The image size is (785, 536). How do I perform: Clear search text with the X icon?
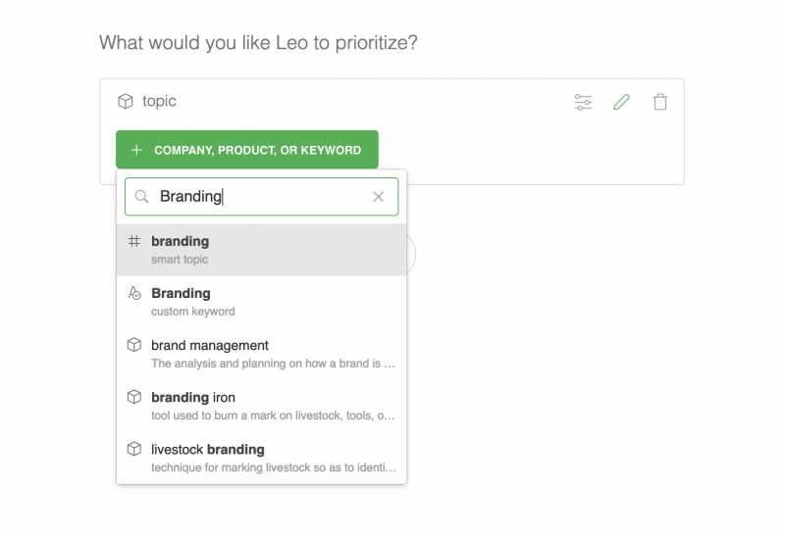click(379, 197)
